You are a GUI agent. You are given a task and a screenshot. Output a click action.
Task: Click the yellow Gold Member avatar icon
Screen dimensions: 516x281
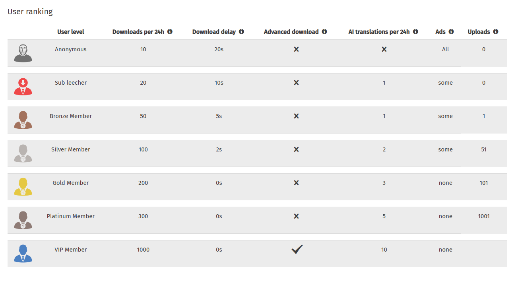tap(23, 187)
